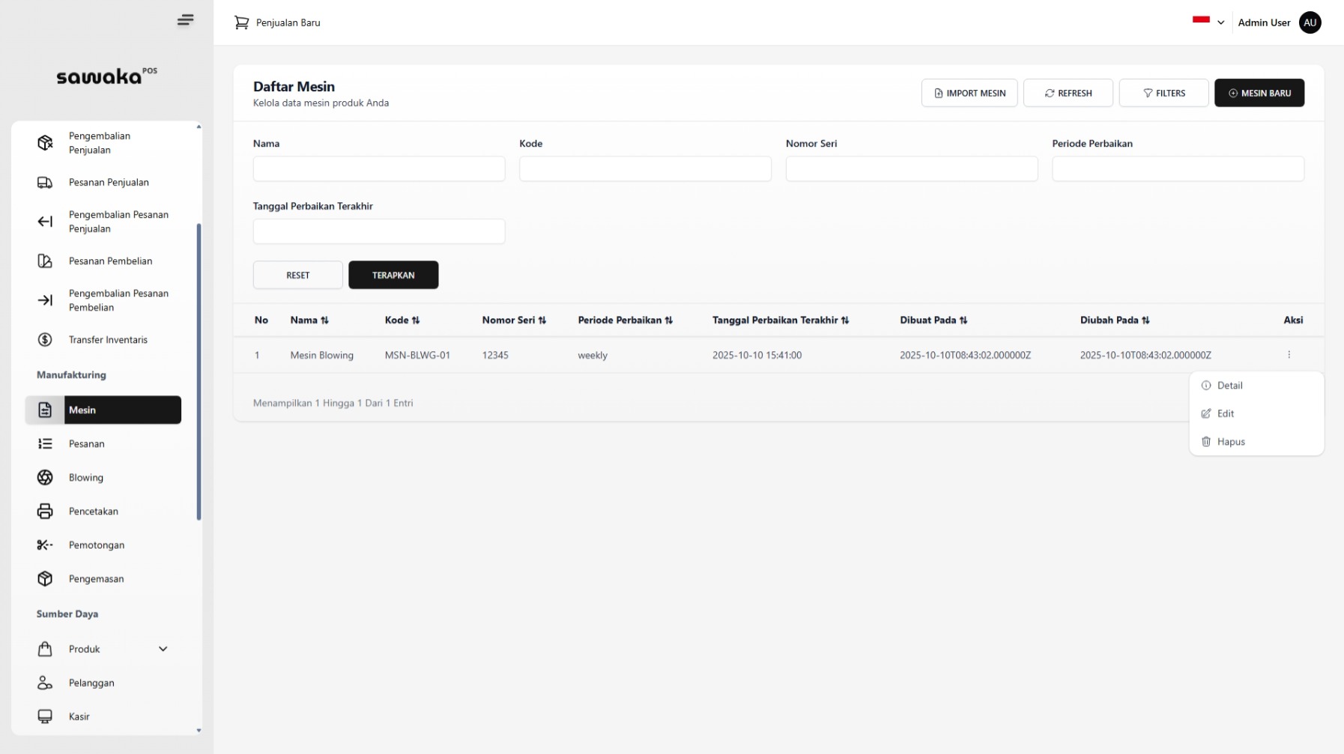Click the MESIN BARU button
This screenshot has width=1344, height=754.
[1259, 93]
